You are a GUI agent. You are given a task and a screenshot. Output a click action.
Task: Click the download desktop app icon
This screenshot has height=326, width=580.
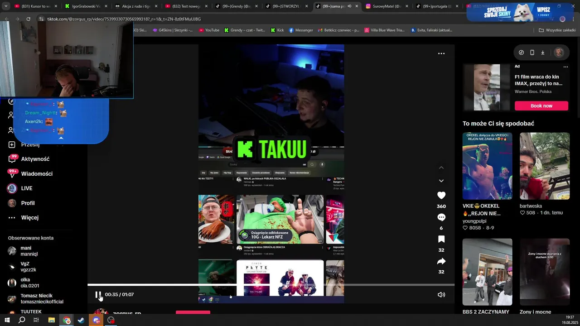(x=543, y=53)
